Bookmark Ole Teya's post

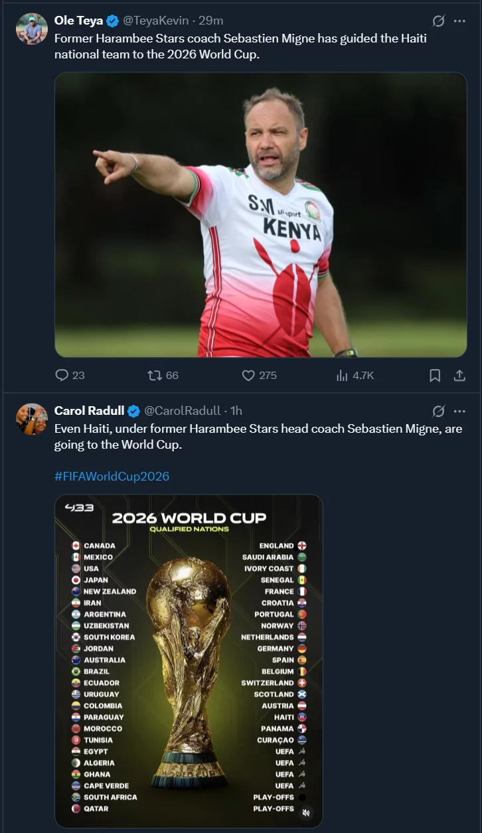[x=435, y=376]
